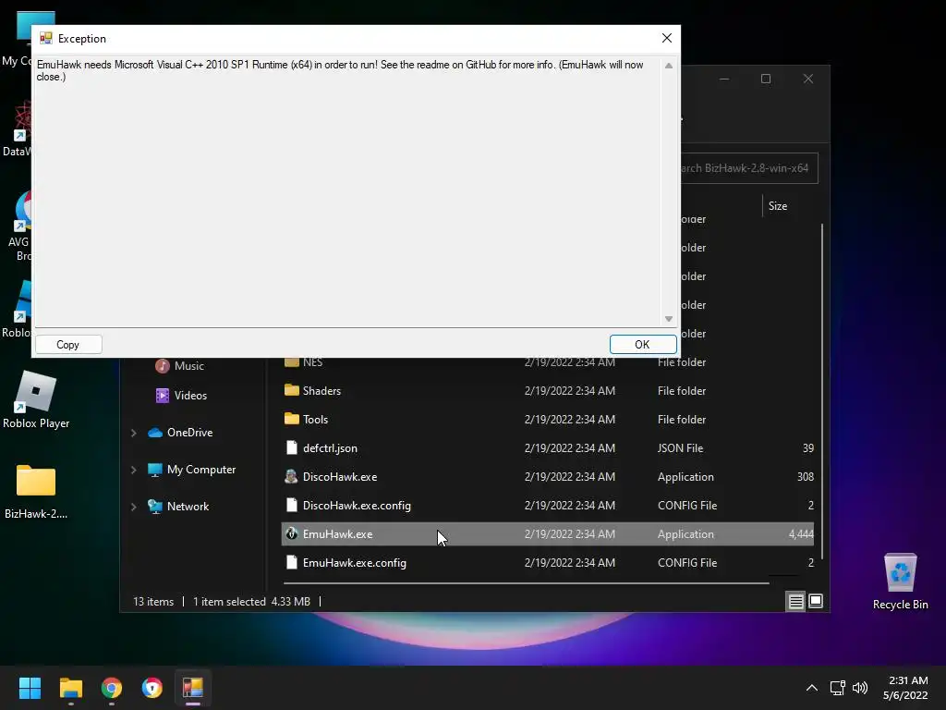
Task: Select My Computer in navigation pane
Action: [192, 470]
